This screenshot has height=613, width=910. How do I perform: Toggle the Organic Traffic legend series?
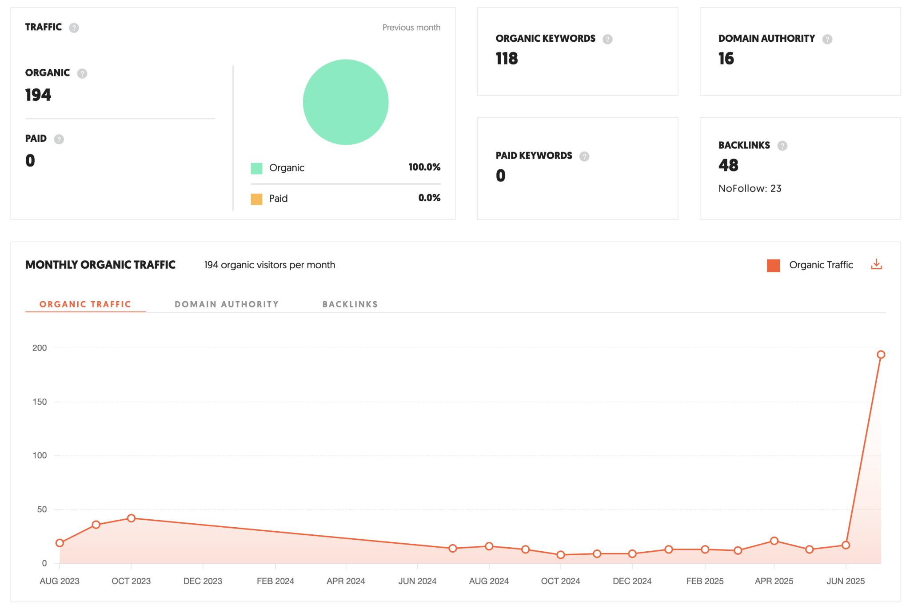pyautogui.click(x=773, y=265)
